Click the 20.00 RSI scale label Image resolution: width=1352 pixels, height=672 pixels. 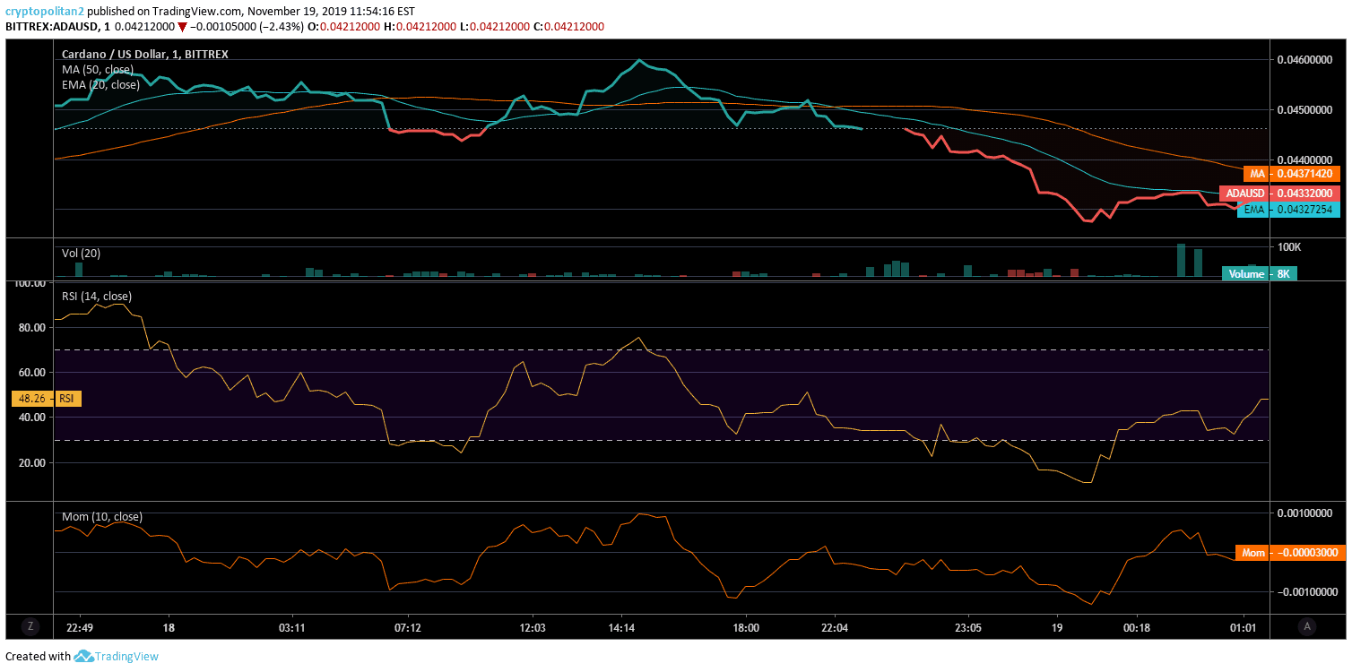(31, 463)
